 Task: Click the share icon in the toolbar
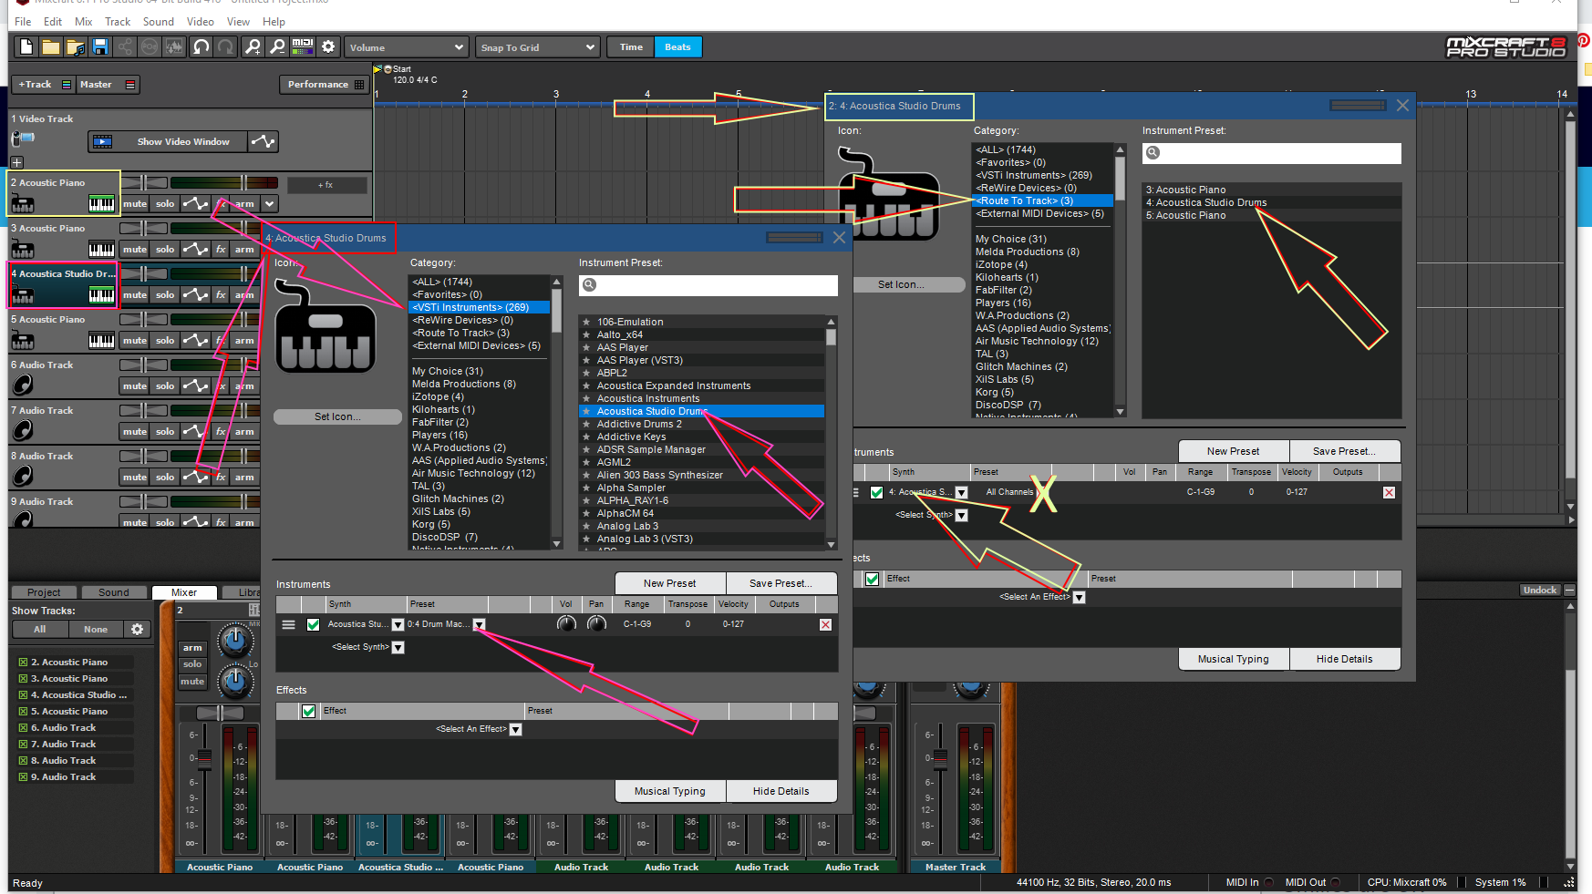tap(125, 46)
